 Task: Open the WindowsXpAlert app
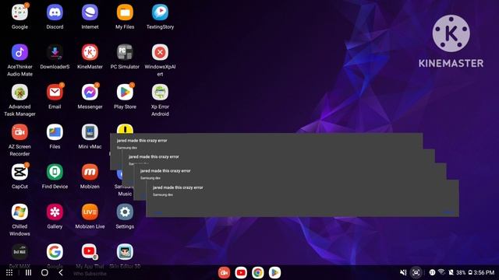pos(160,52)
